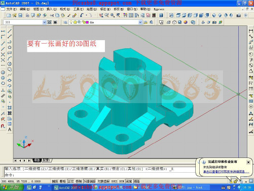Click the Zoom realtime magnifier icon
The image size is (254, 191).
(106, 15)
